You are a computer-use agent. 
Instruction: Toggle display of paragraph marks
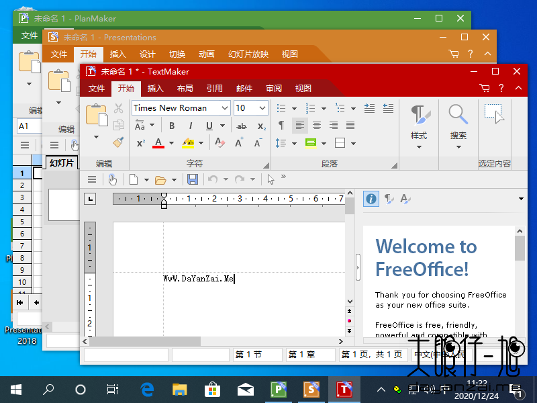[x=281, y=126]
